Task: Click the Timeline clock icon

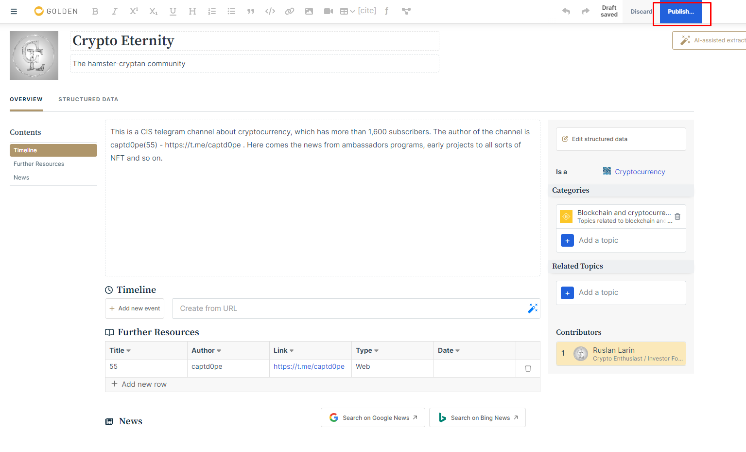Action: coord(109,290)
